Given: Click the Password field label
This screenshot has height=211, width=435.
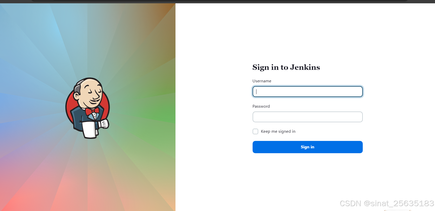Looking at the screenshot, I should pyautogui.click(x=261, y=106).
